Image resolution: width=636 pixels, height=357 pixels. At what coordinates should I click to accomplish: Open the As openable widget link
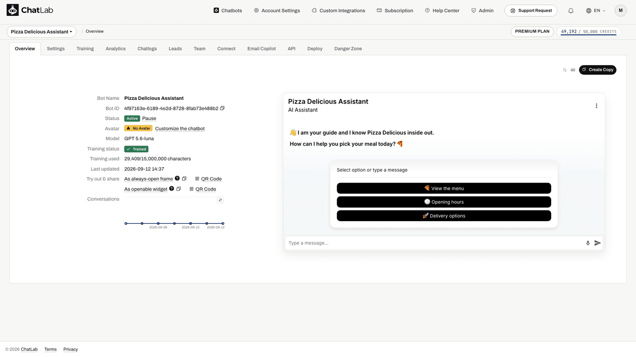[x=146, y=189]
